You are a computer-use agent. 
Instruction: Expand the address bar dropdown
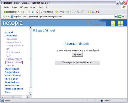(116, 17)
